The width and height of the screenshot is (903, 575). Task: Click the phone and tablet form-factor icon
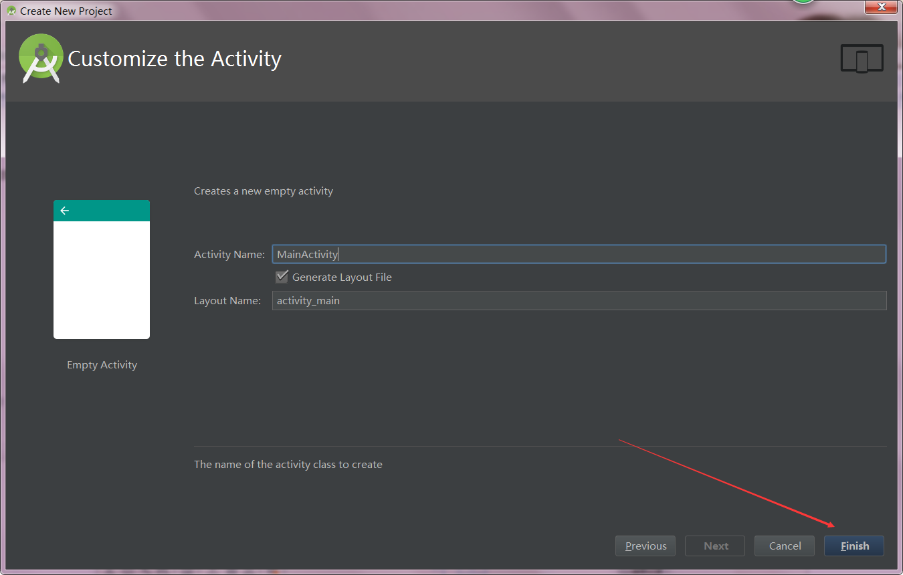(862, 58)
